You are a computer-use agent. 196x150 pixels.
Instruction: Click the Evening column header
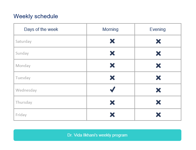point(158,29)
